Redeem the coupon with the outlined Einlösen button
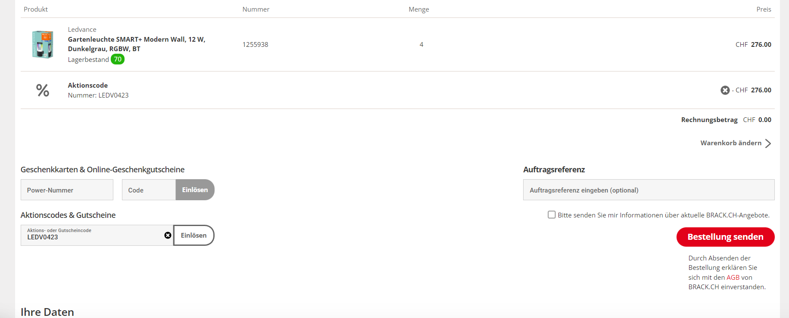Image resolution: width=789 pixels, height=318 pixels. tap(193, 235)
